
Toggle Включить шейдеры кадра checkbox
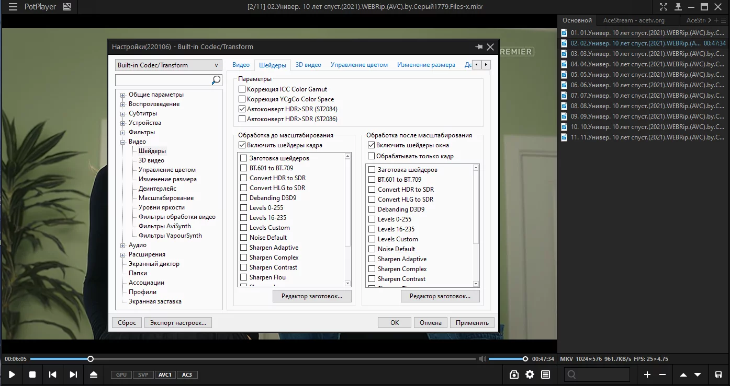242,145
